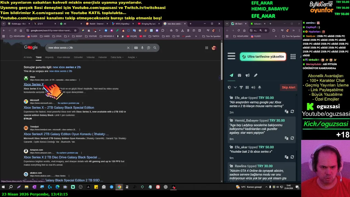This screenshot has width=350, height=197.
Task: Open the YOUTUBE bookmark folder
Action: coord(91,36)
